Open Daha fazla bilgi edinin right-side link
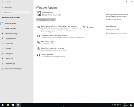The width and height of the screenshot is (134, 107). coord(113,19)
